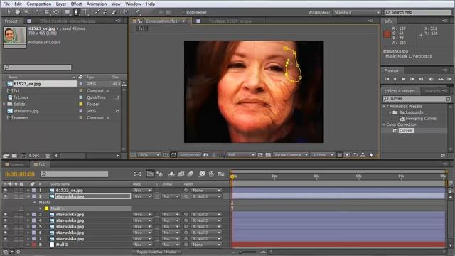Expand layer 1 61523_or.jpg properties
This screenshot has height=256, width=455.
click(28, 191)
